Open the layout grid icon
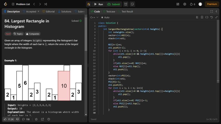This screenshot has width=221, height=124. (x=178, y=4)
